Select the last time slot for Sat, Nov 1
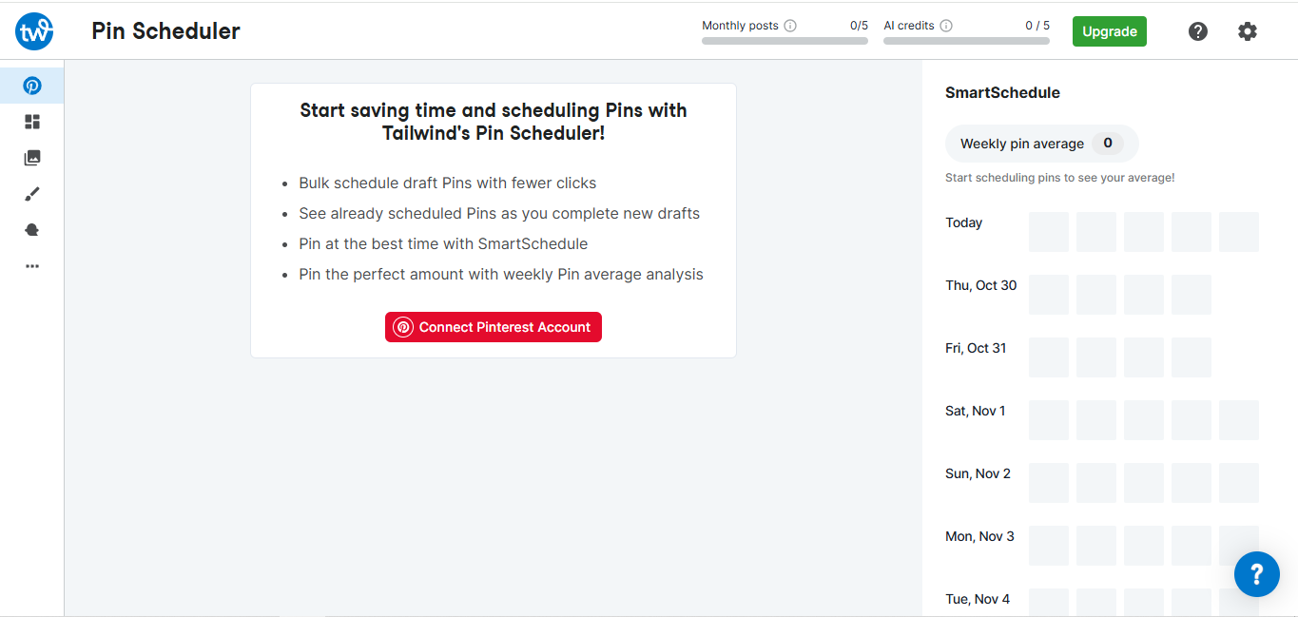The width and height of the screenshot is (1298, 617). (x=1239, y=420)
